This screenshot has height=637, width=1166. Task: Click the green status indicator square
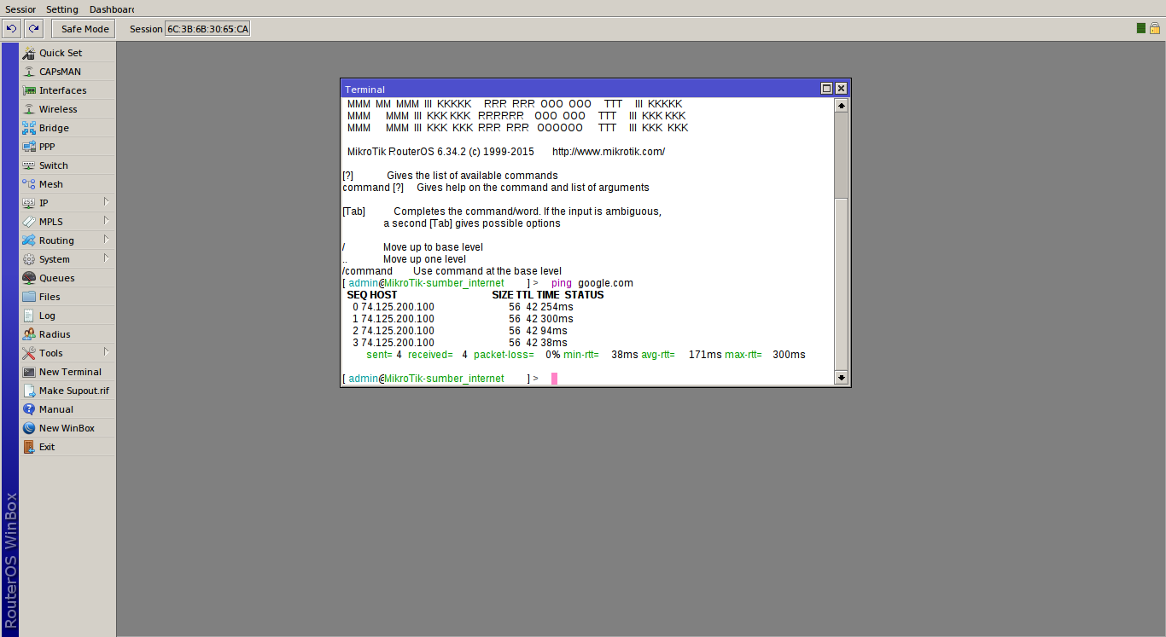(1141, 29)
